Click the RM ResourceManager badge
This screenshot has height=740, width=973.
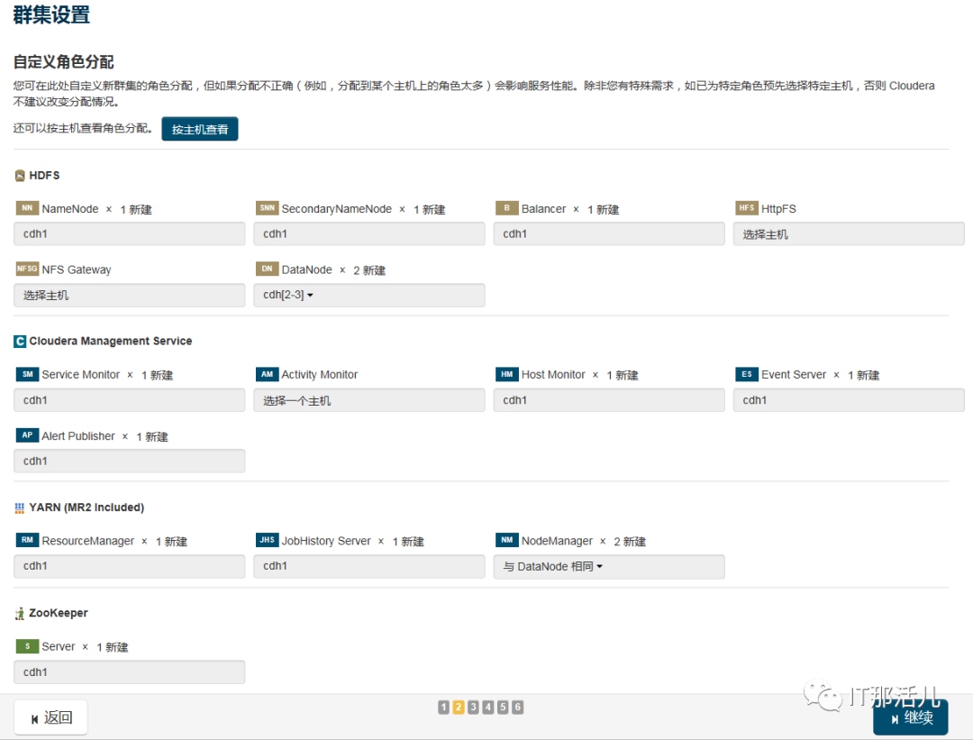click(x=27, y=540)
